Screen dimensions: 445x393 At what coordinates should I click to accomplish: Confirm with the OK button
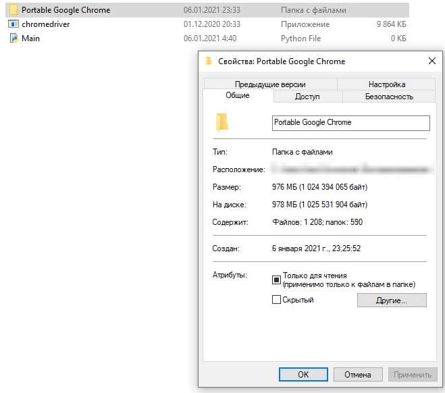[303, 375]
